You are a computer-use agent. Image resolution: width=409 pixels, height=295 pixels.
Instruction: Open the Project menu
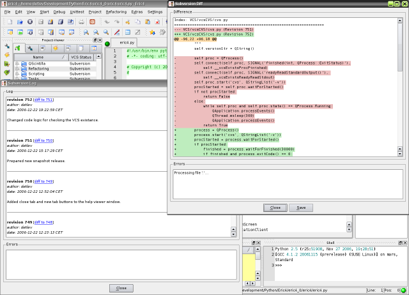pyautogui.click(x=95, y=11)
